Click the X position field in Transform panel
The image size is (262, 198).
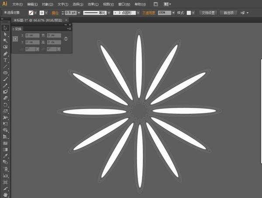point(32,35)
